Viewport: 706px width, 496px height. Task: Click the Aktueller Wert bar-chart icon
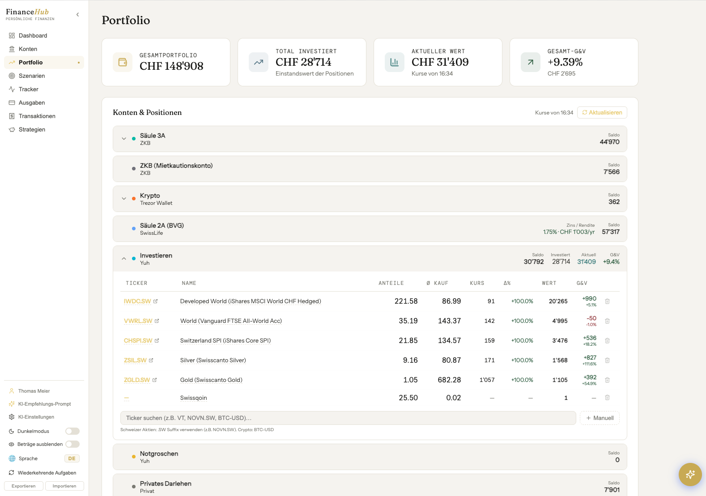395,62
